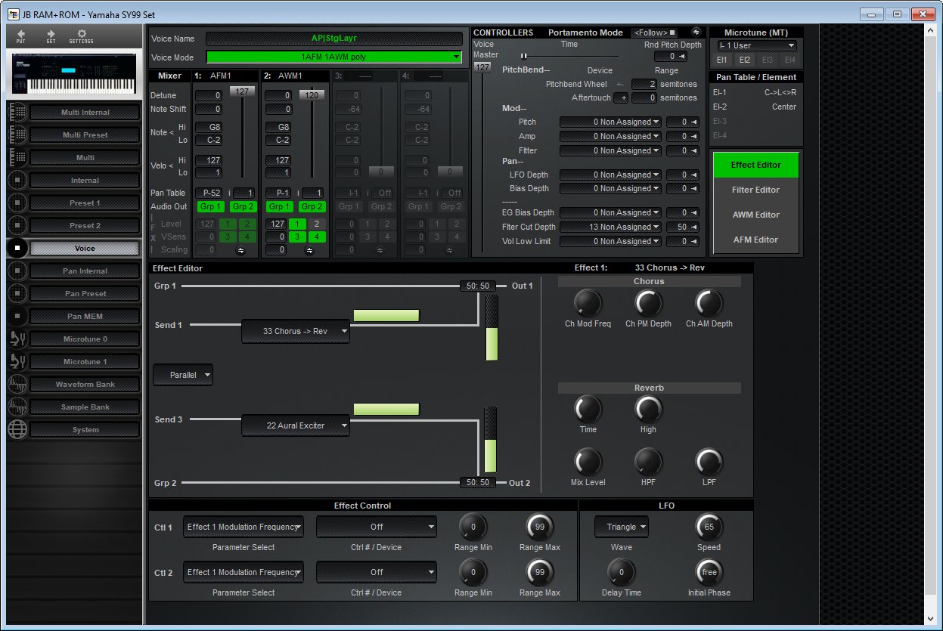Screen dimensions: 943x631
Task: Click the Waveform Bank waveform icon
Action: pyautogui.click(x=17, y=385)
